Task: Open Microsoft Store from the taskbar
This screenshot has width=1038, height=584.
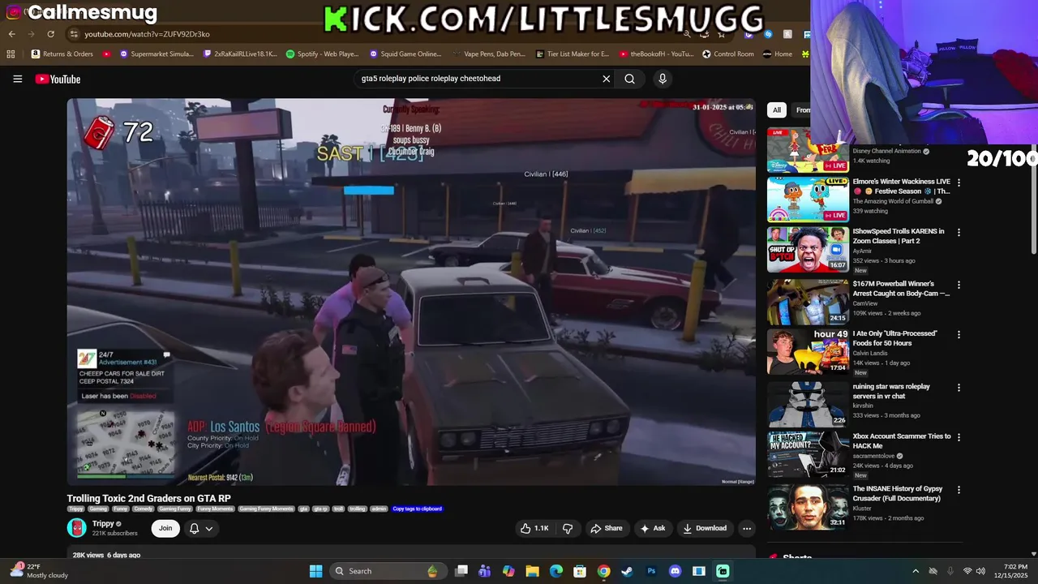Action: (580, 571)
